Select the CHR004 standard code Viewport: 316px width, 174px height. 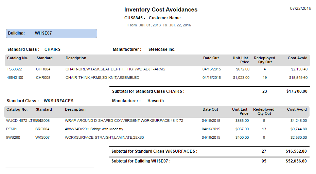(43, 69)
